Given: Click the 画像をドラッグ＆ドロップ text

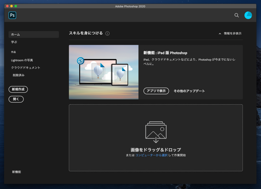Looking at the screenshot, I should click(x=156, y=150).
